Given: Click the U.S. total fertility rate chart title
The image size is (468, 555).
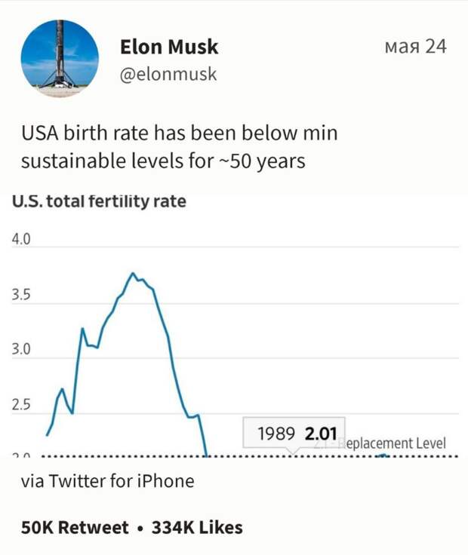Looking at the screenshot, I should (x=99, y=201).
